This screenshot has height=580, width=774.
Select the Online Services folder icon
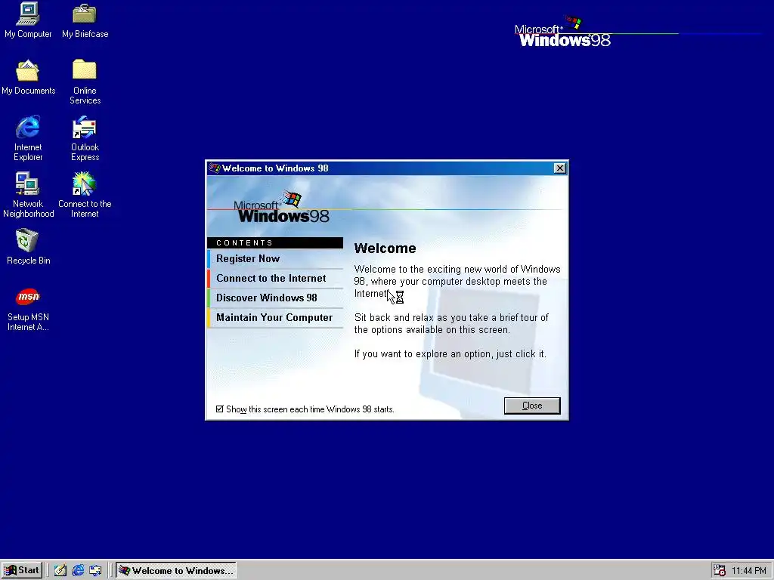85,82
